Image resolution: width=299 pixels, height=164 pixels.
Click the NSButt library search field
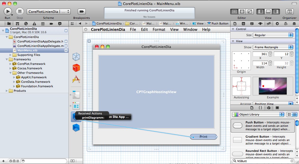[263, 161]
